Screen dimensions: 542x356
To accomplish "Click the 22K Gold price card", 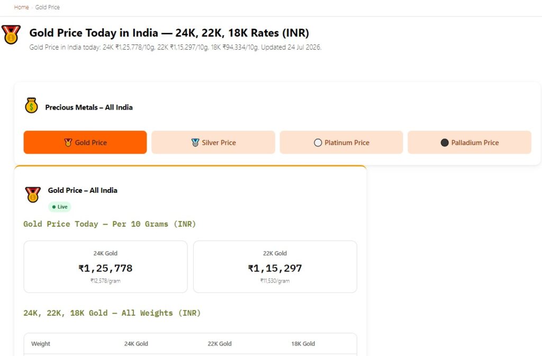I will pos(275,267).
